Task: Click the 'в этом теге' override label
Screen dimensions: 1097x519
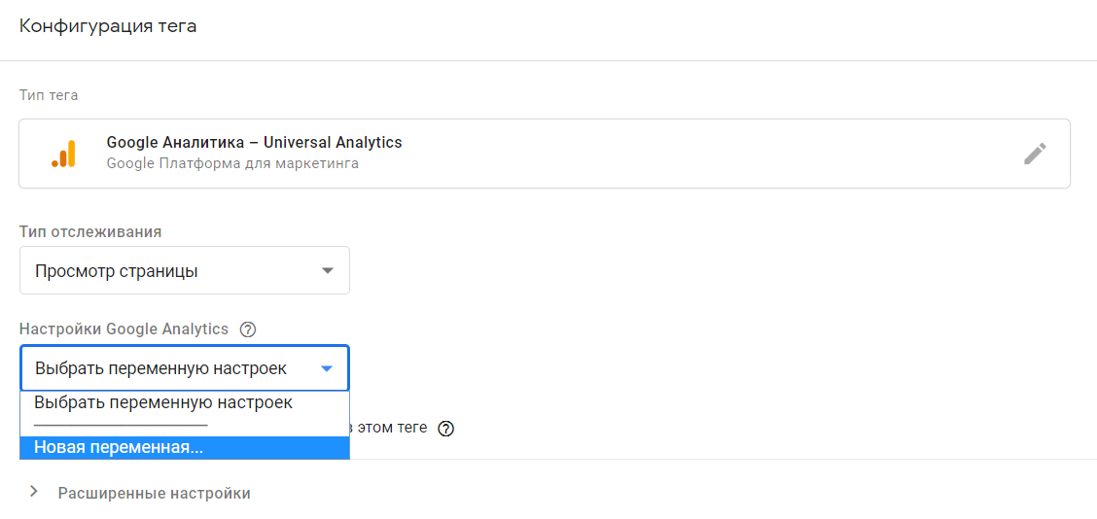Action: click(x=390, y=428)
